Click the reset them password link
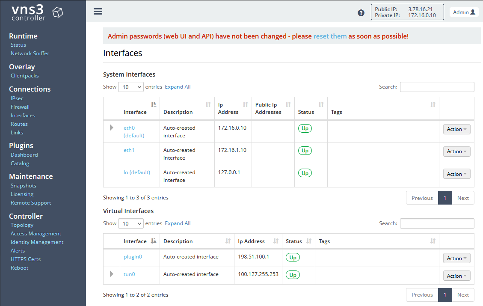483x306 pixels. [330, 36]
